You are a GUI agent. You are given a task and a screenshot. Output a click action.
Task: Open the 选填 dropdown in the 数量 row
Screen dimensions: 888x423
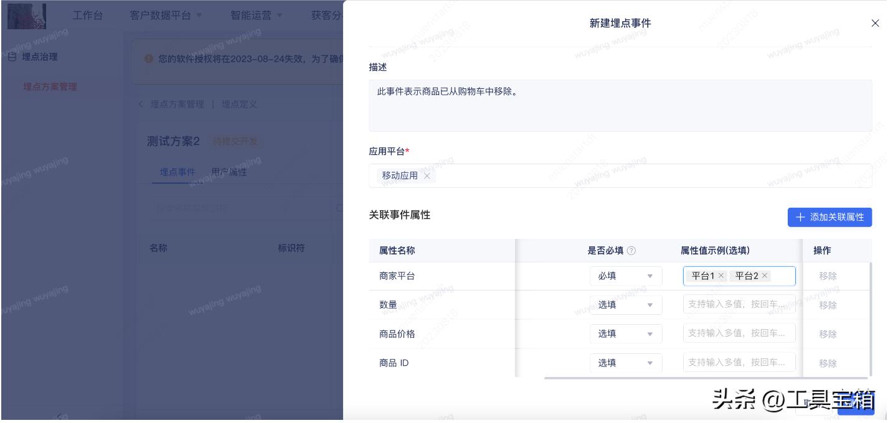coord(626,305)
